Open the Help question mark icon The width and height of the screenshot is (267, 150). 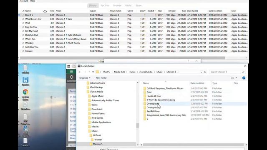(244, 78)
